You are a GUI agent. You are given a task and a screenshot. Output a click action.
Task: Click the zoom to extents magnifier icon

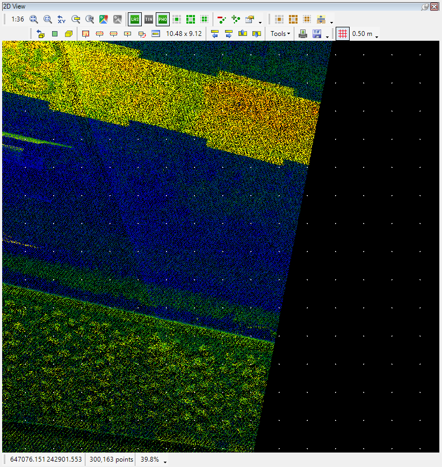coord(34,19)
